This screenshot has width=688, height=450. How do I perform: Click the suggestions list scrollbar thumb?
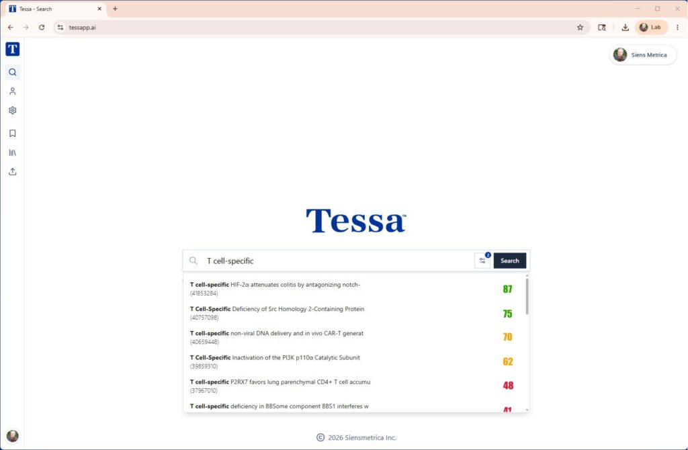click(527, 296)
